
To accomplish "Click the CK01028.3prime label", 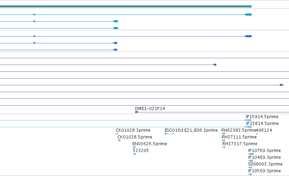I will pos(133,130).
